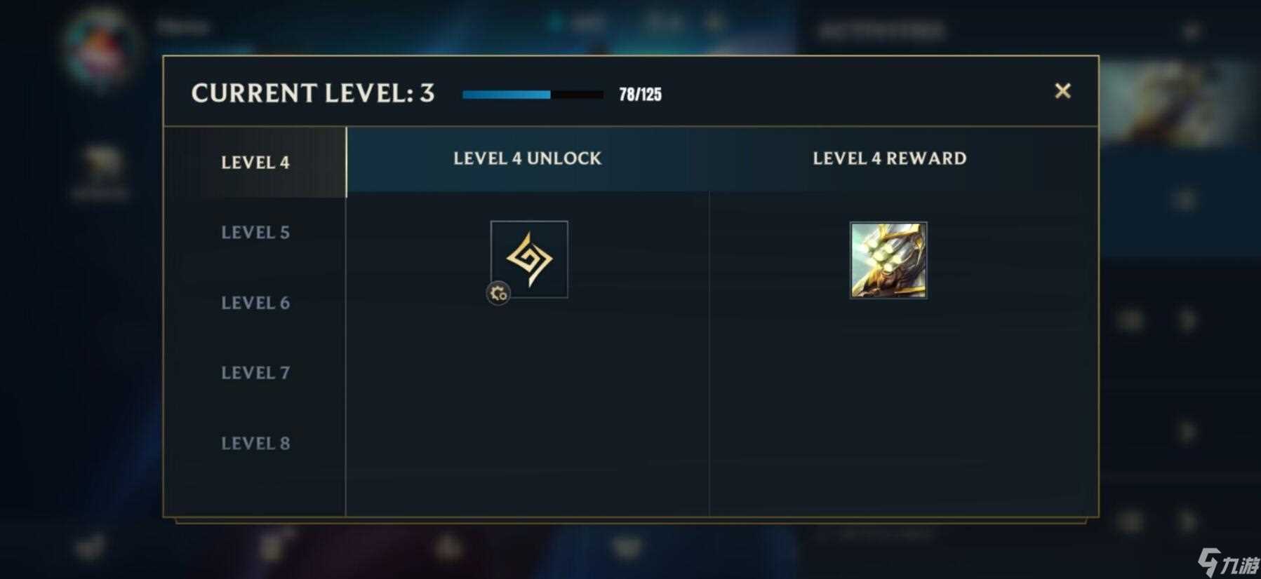
Task: Click the 九游 watermark logo
Action: click(x=1227, y=561)
